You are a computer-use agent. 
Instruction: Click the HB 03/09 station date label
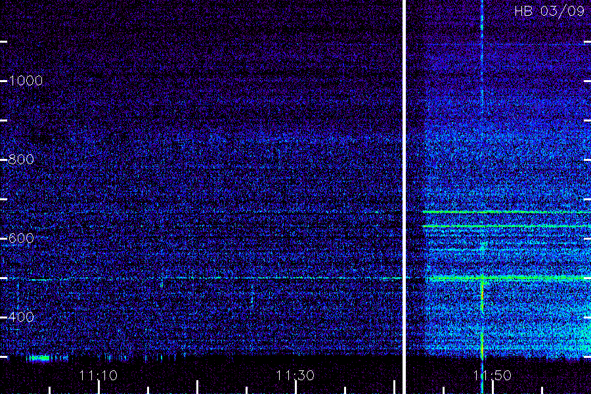coord(550,11)
